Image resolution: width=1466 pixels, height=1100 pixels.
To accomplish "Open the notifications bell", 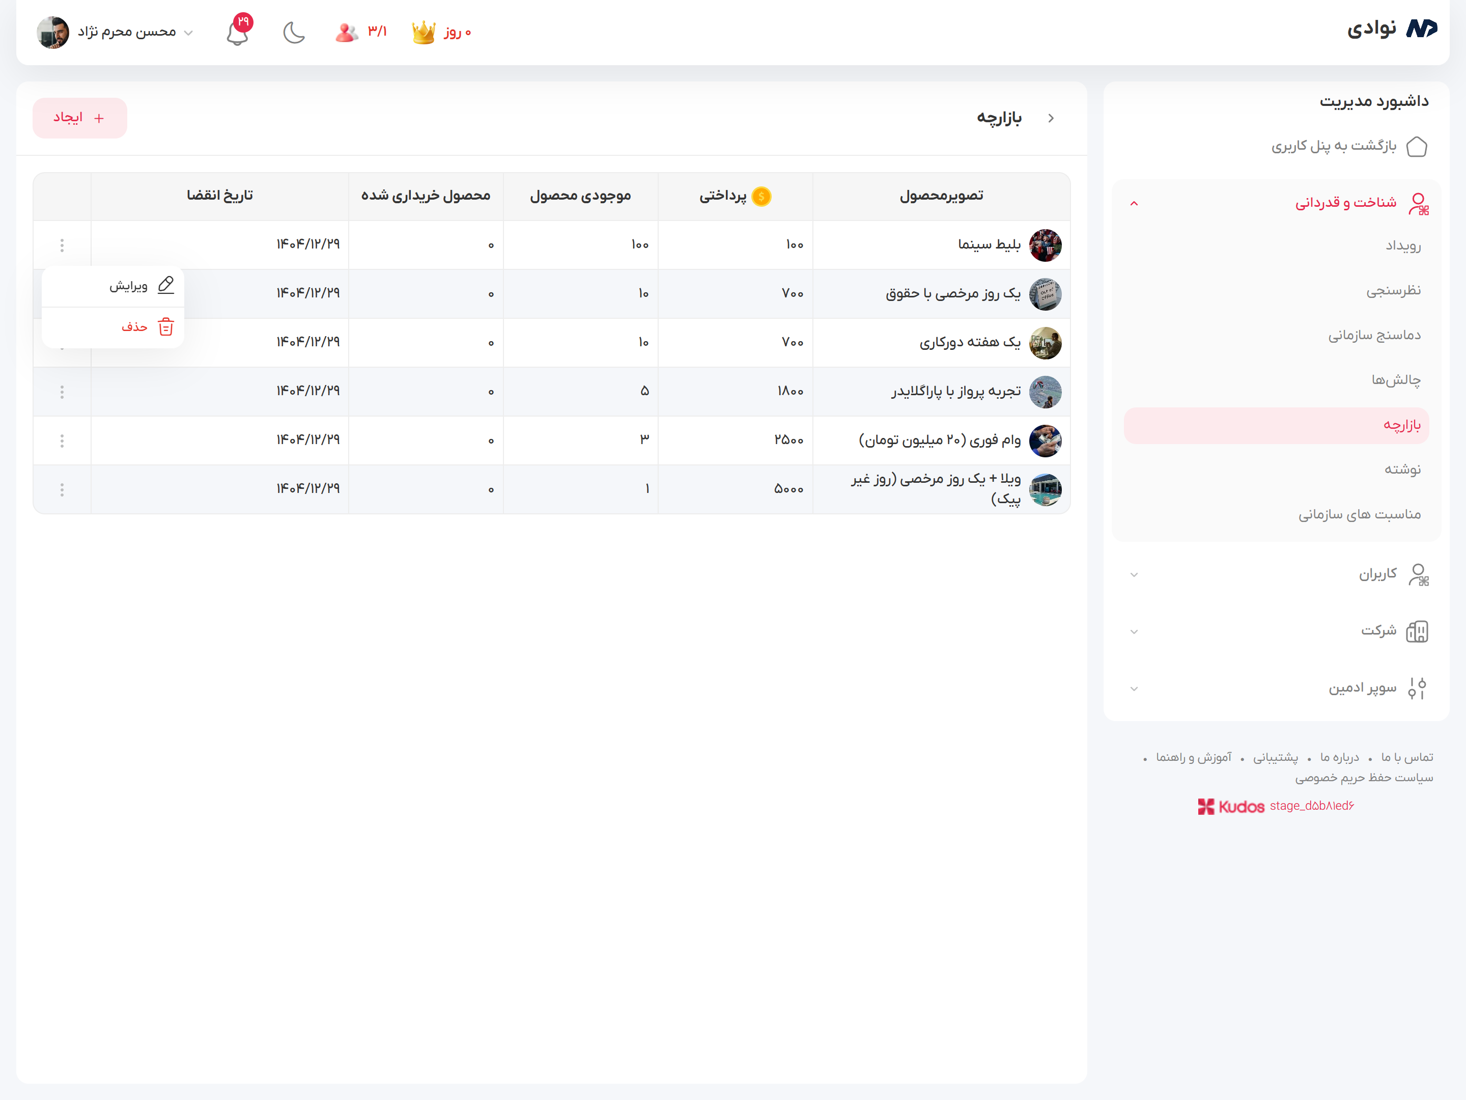I will pyautogui.click(x=238, y=32).
